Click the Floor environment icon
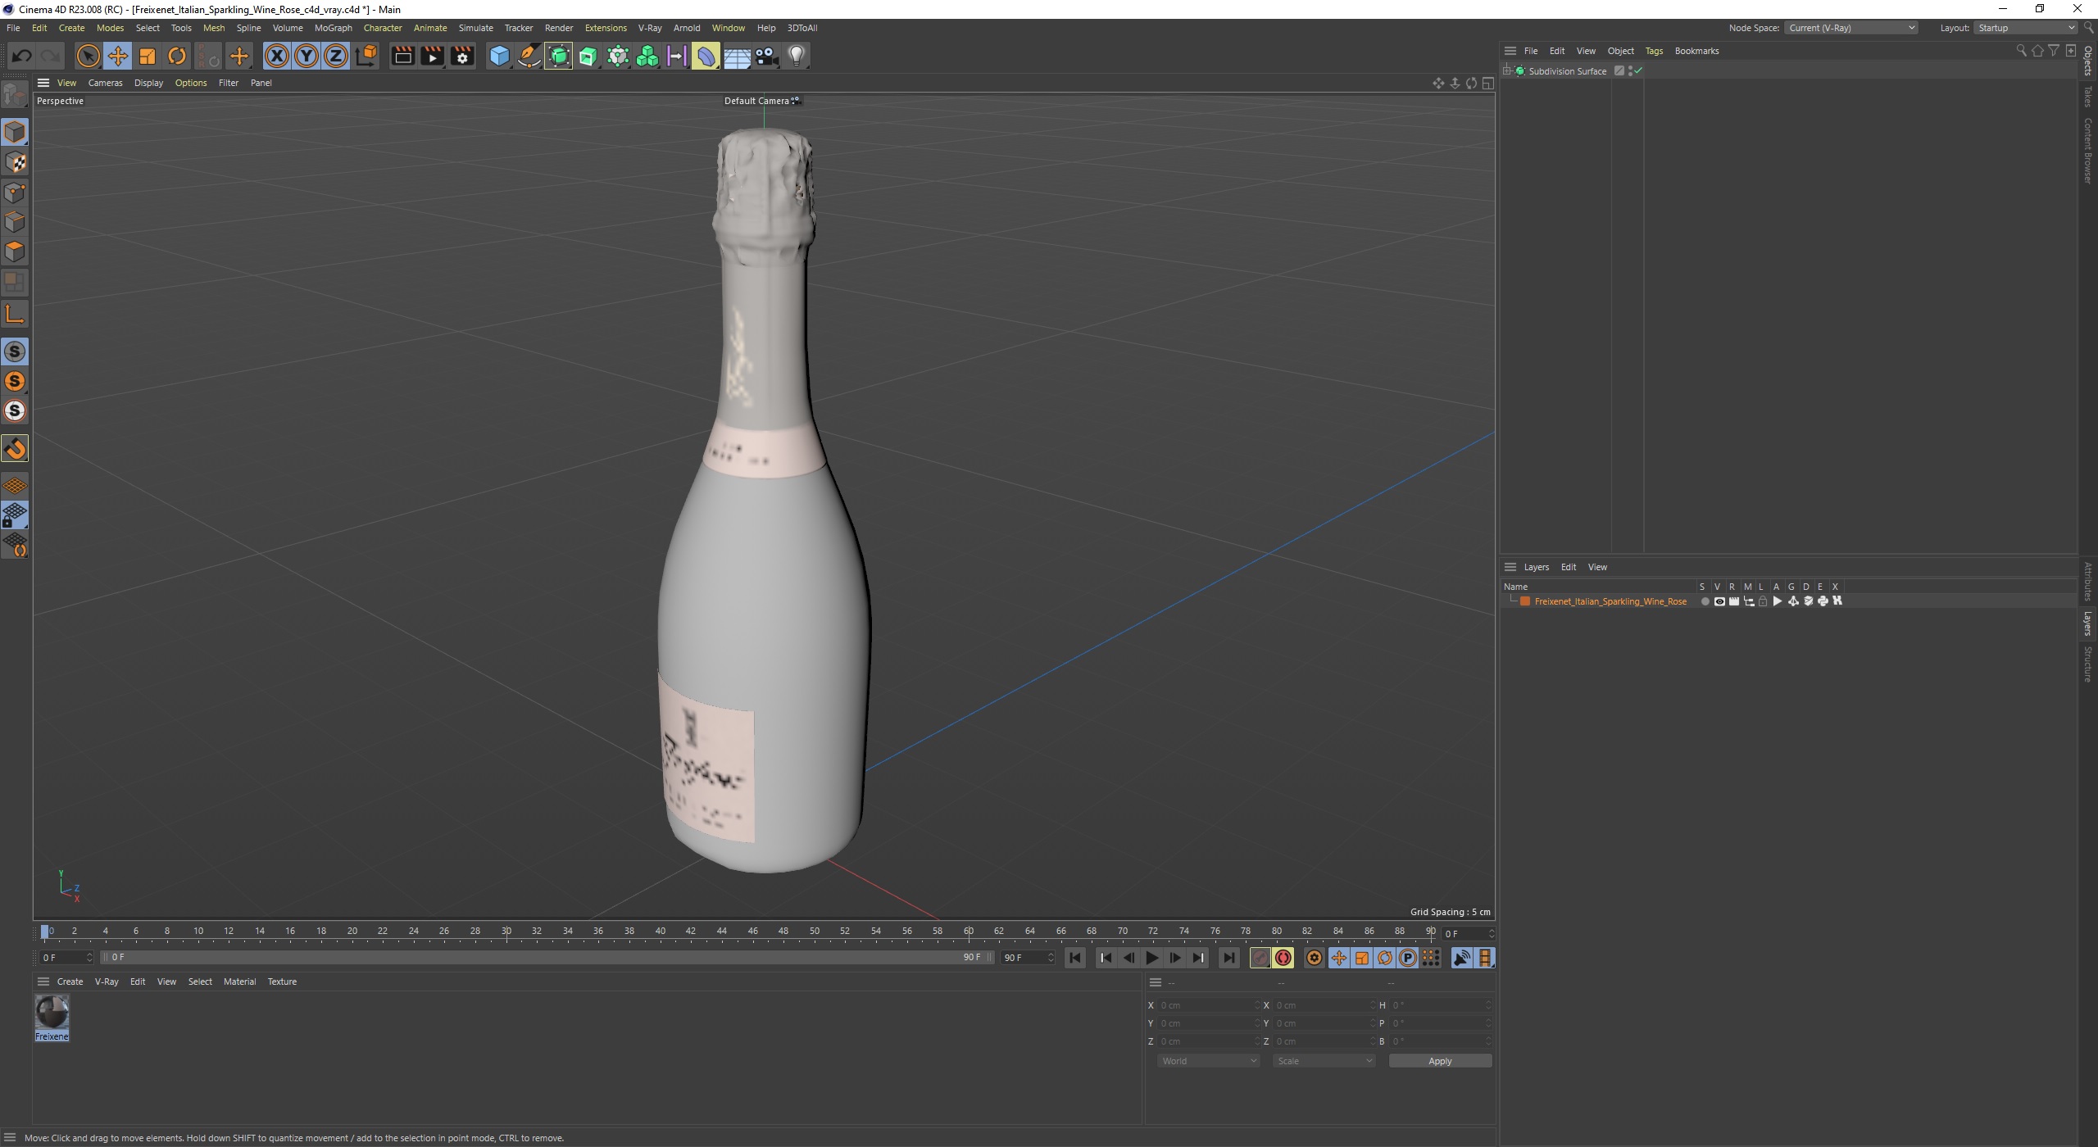The width and height of the screenshot is (2098, 1147). [737, 56]
